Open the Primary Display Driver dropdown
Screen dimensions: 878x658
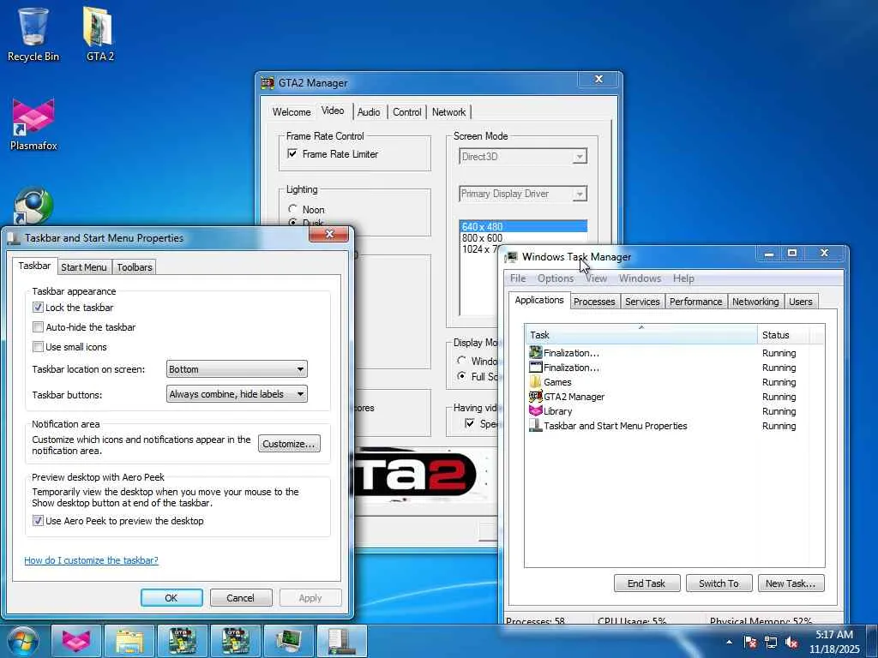pos(523,194)
